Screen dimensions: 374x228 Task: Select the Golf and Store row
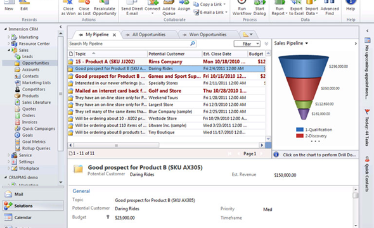(x=167, y=91)
